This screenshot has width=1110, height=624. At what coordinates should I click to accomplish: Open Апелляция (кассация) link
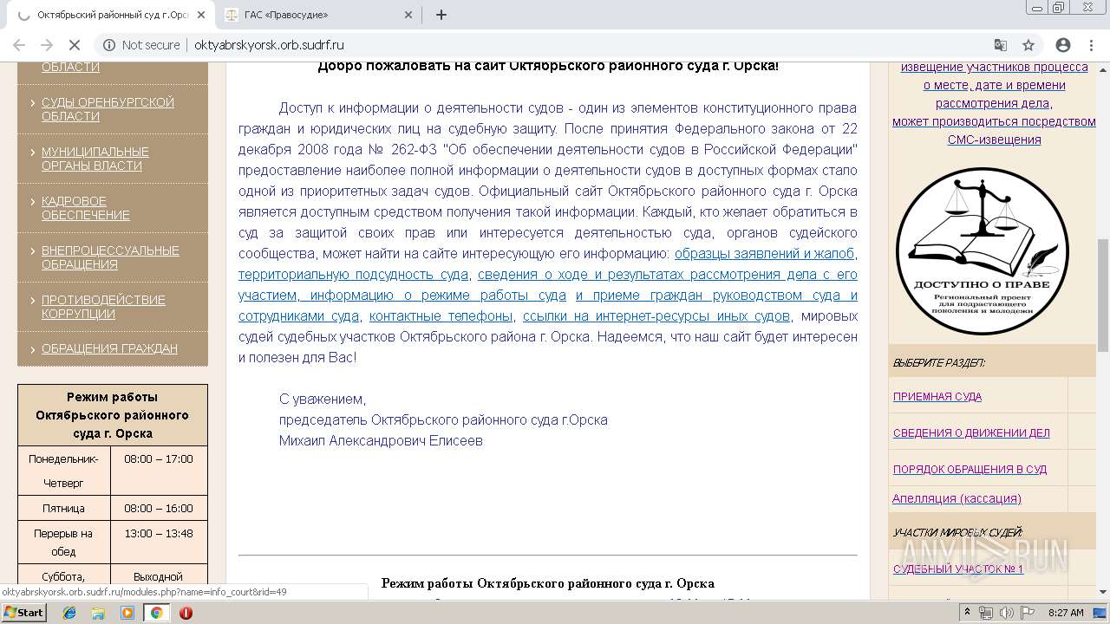point(957,498)
